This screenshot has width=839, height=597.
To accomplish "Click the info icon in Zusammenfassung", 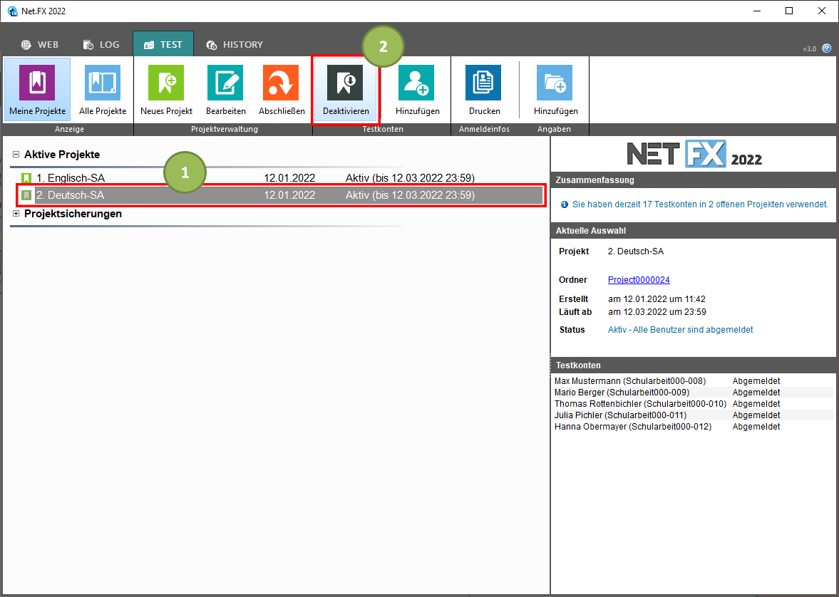I will pyautogui.click(x=564, y=204).
